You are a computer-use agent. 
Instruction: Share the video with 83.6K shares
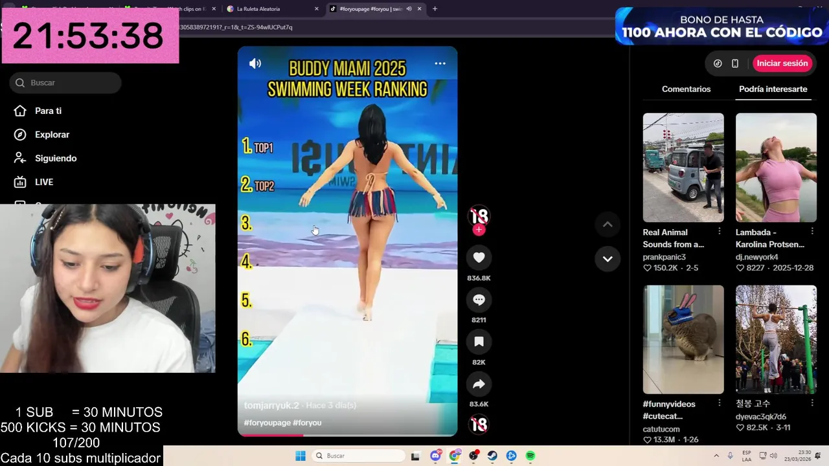click(x=479, y=384)
